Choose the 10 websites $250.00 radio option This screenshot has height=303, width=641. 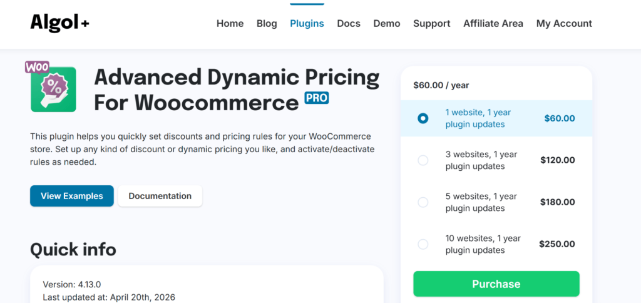(423, 244)
